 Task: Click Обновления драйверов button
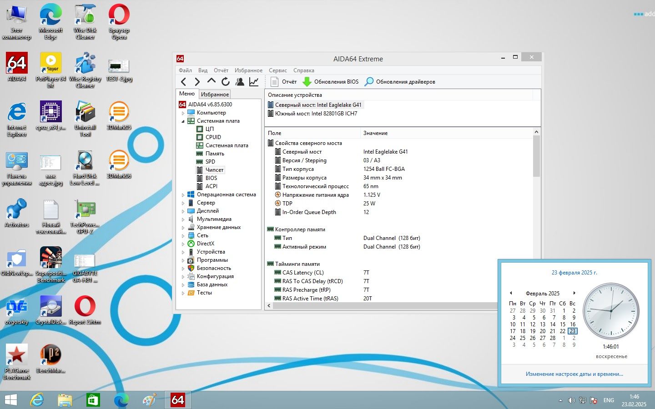[x=400, y=82]
